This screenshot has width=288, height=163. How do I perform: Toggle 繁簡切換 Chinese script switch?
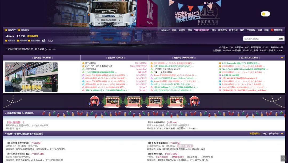tap(277, 30)
